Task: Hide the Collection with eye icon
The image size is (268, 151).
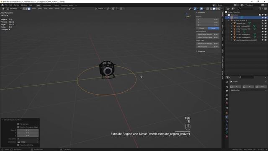Action: click(265, 15)
